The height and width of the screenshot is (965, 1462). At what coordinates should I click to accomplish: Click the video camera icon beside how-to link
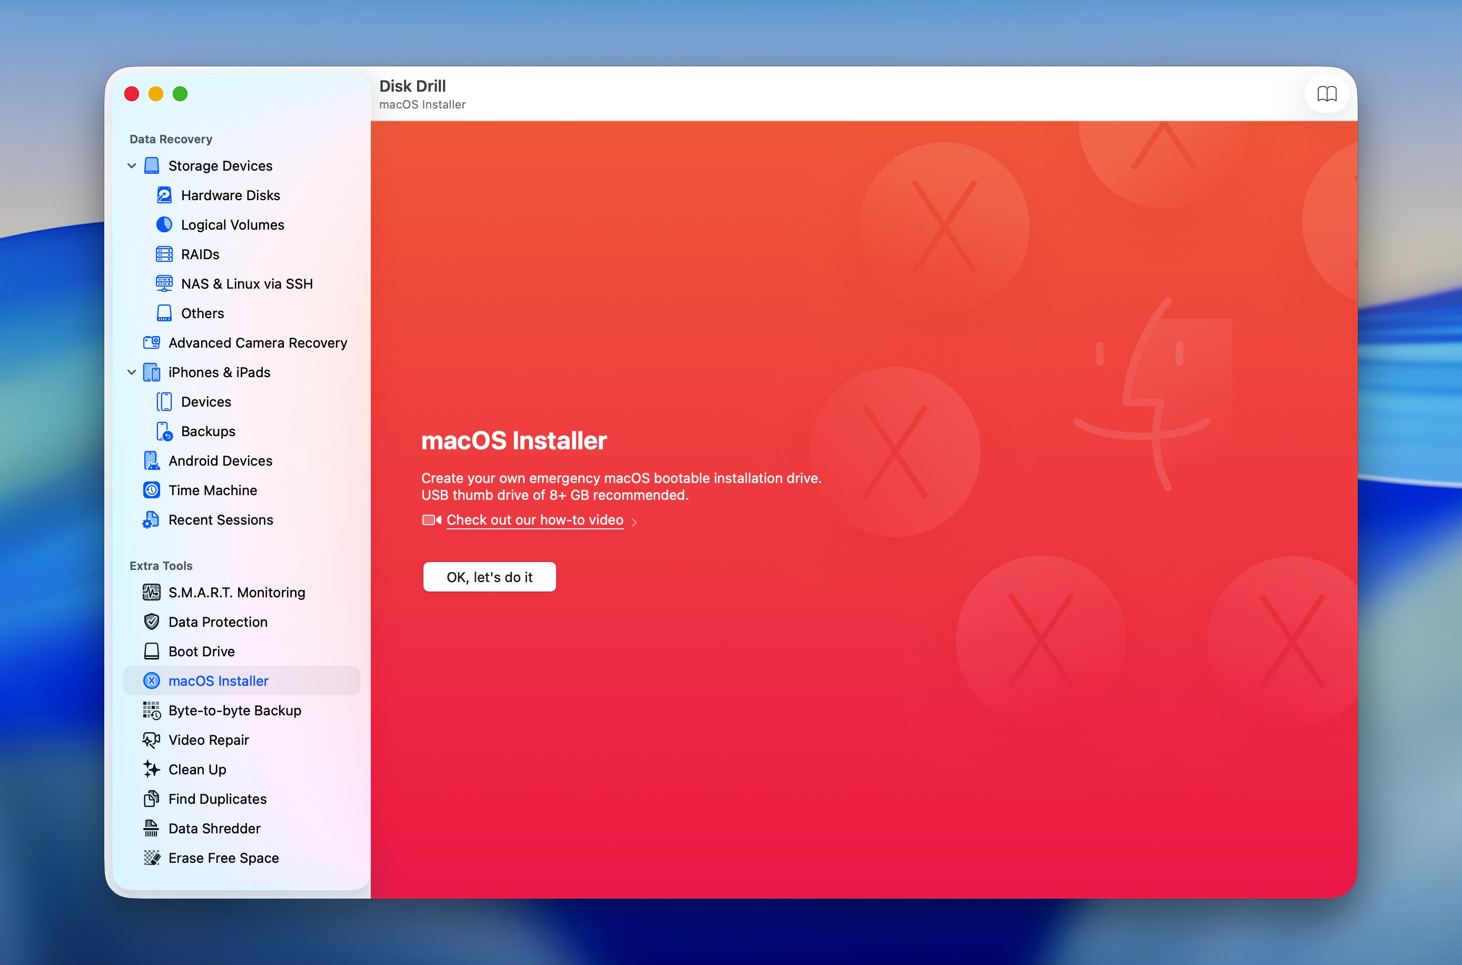[431, 520]
